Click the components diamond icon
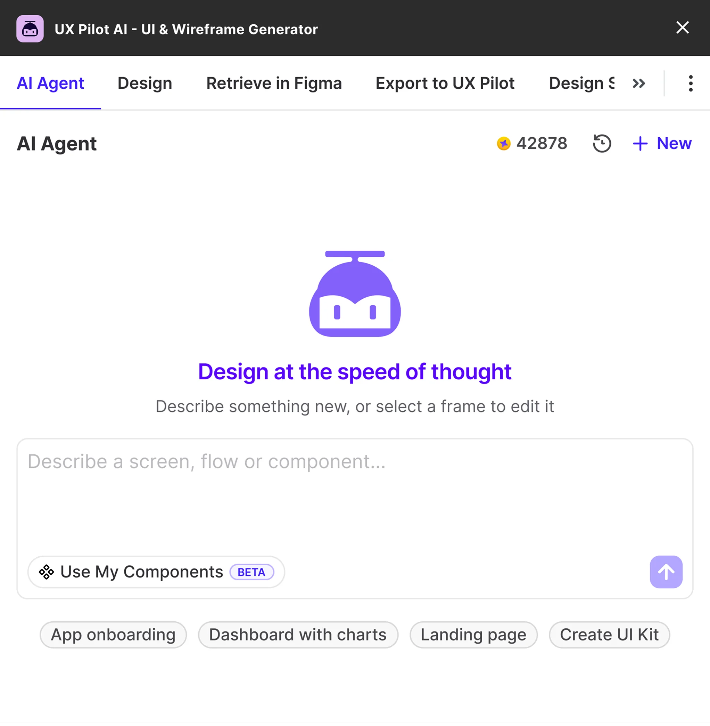Viewport: 710px width, 726px height. point(46,573)
